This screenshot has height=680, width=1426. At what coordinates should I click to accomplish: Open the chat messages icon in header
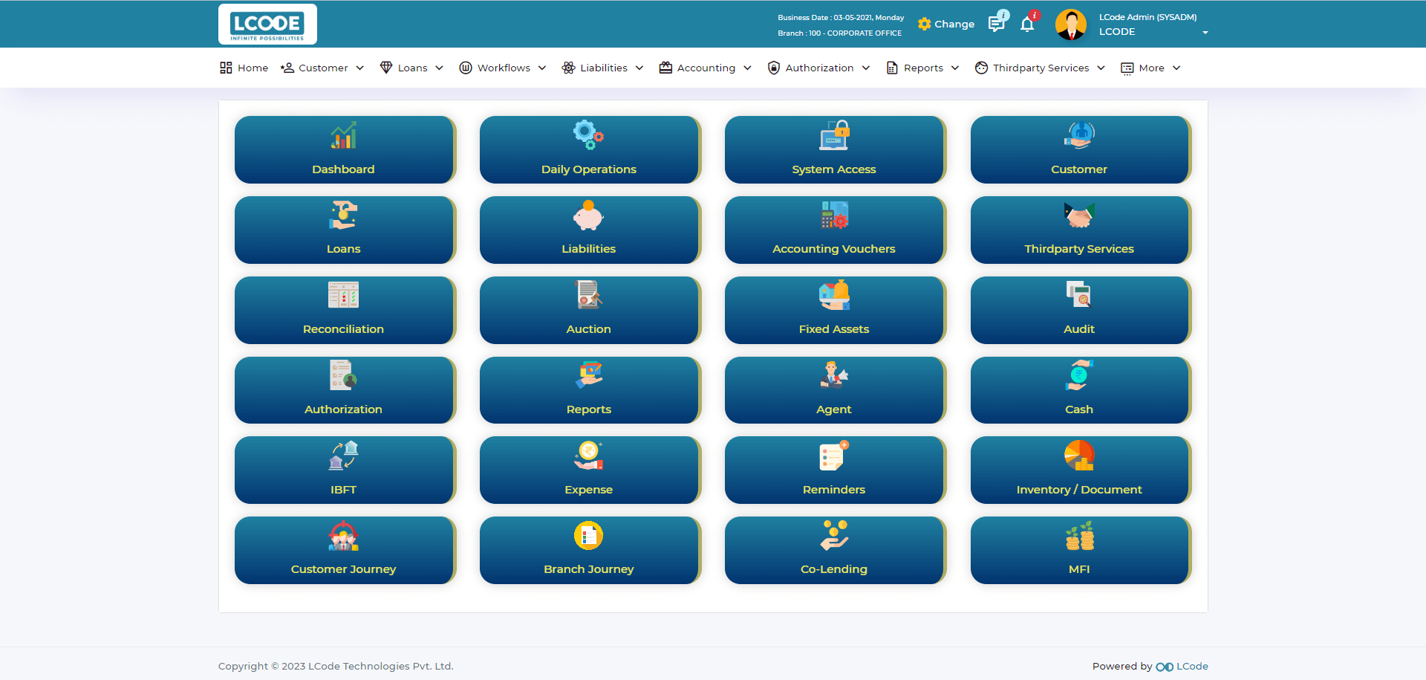996,25
